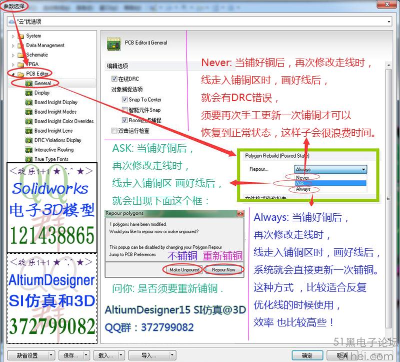
Task: Expand the Data Management tree node
Action: coord(13,46)
